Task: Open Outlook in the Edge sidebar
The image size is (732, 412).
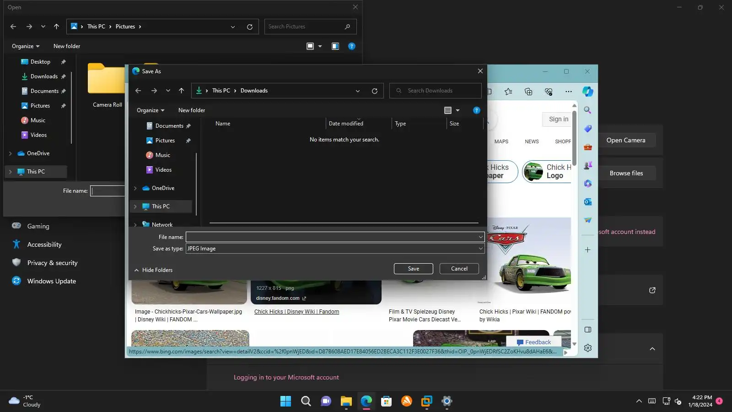Action: (x=588, y=202)
